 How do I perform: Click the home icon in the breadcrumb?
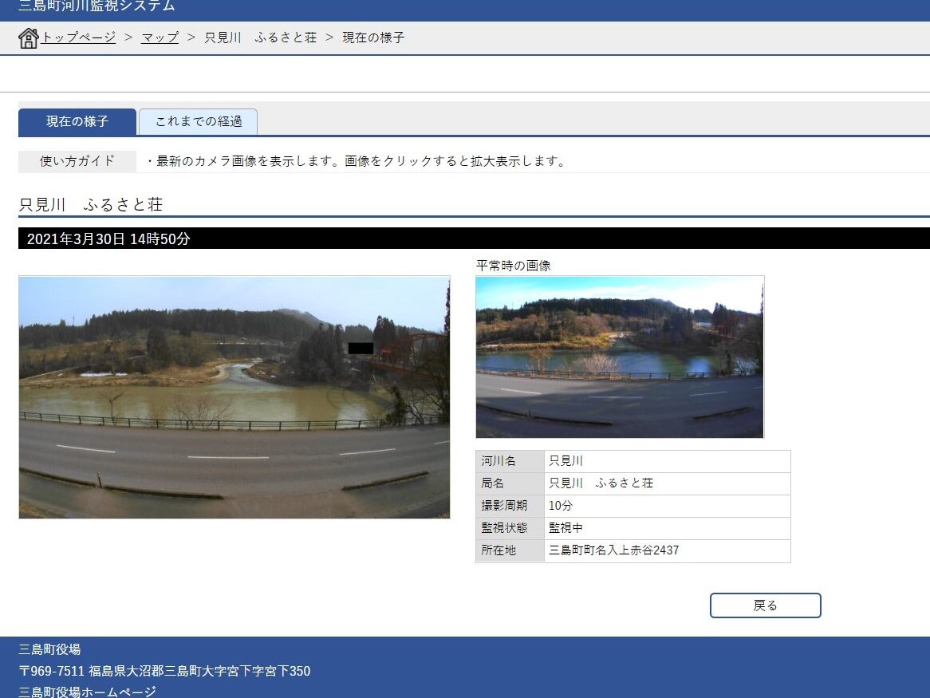point(28,38)
